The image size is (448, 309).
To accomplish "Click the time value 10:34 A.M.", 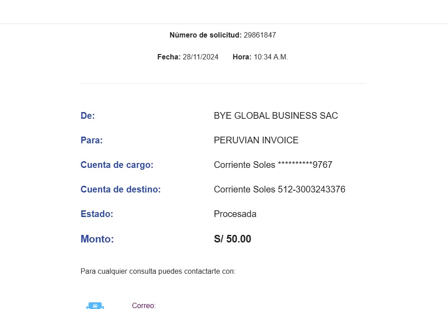I will (x=271, y=57).
